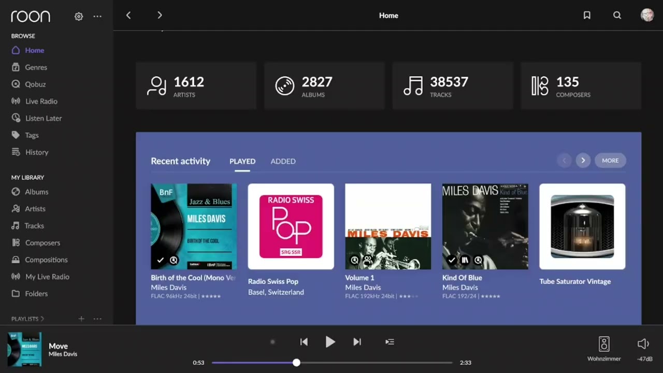Open Compositions under My Library
Screen dimensions: 663x373
(x=39, y=260)
